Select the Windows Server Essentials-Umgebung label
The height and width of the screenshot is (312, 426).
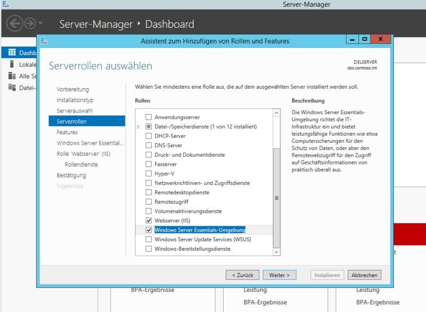(200, 230)
